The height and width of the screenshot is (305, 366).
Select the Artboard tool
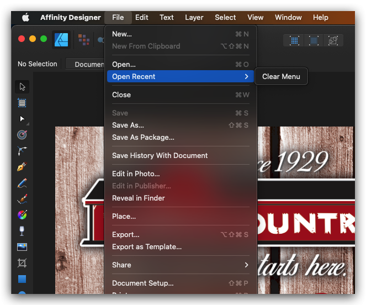pyautogui.click(x=22, y=103)
